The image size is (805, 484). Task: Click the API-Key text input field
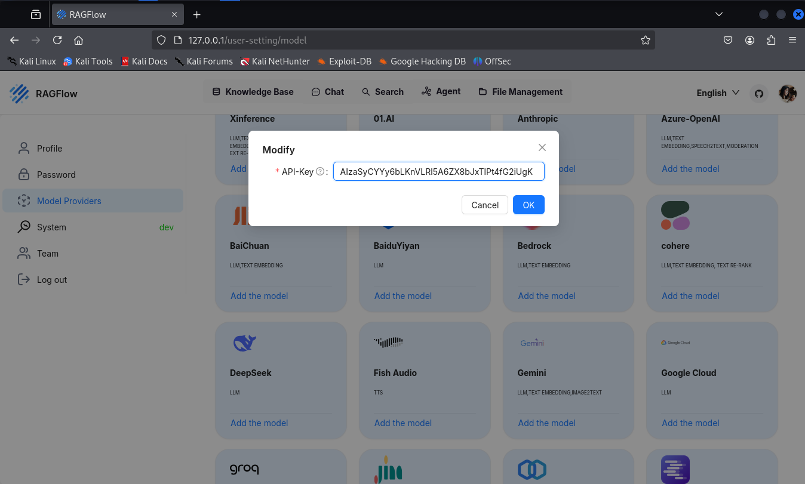(x=438, y=172)
